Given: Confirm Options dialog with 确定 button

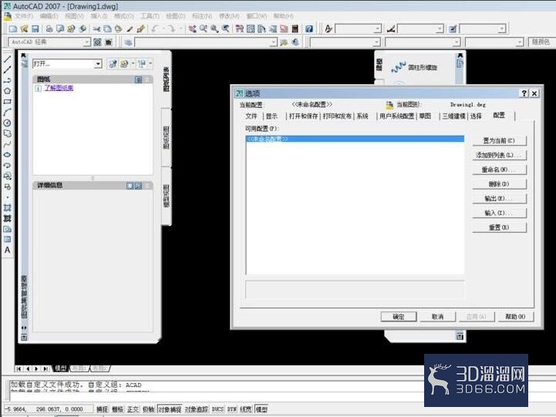Looking at the screenshot, I should [x=399, y=317].
